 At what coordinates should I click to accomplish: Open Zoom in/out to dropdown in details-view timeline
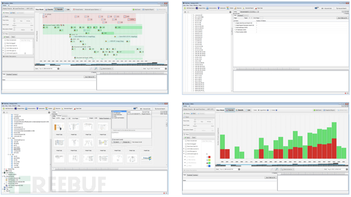(x=106, y=69)
